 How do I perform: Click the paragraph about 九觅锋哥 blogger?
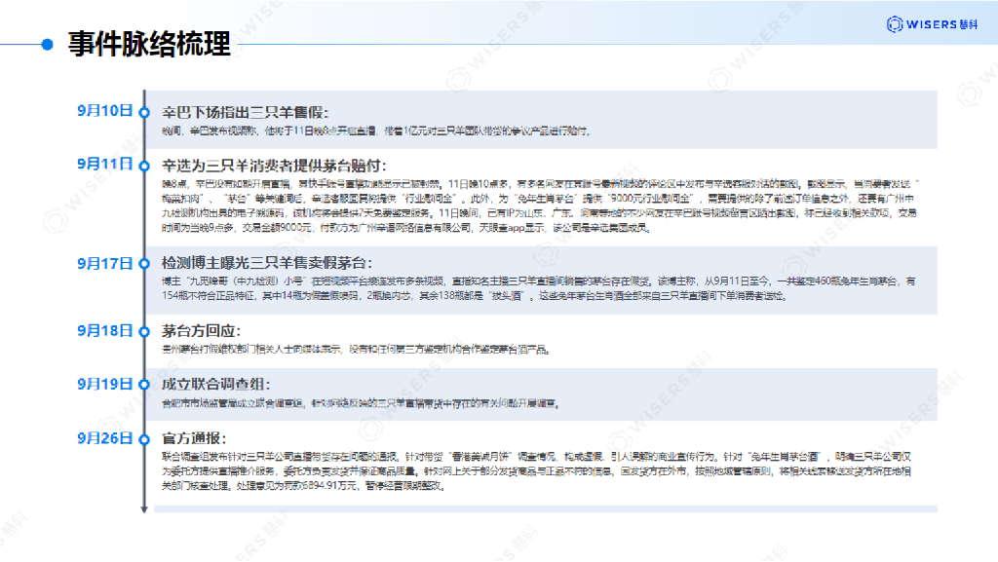tap(539, 288)
